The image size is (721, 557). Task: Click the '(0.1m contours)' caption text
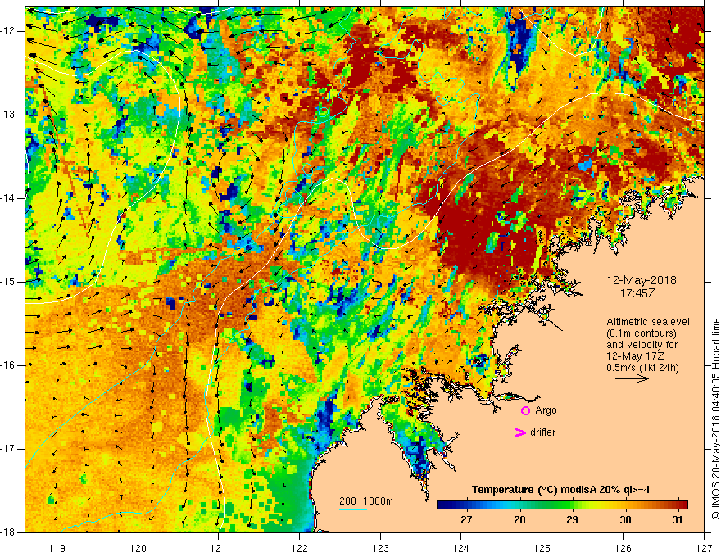click(x=642, y=333)
